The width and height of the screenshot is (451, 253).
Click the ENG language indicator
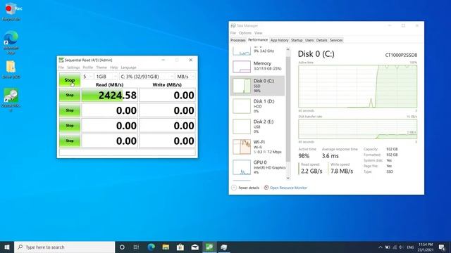pyautogui.click(x=410, y=247)
